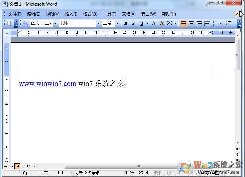
Task: Click the 修订 track changes indicator
Action: (170, 173)
